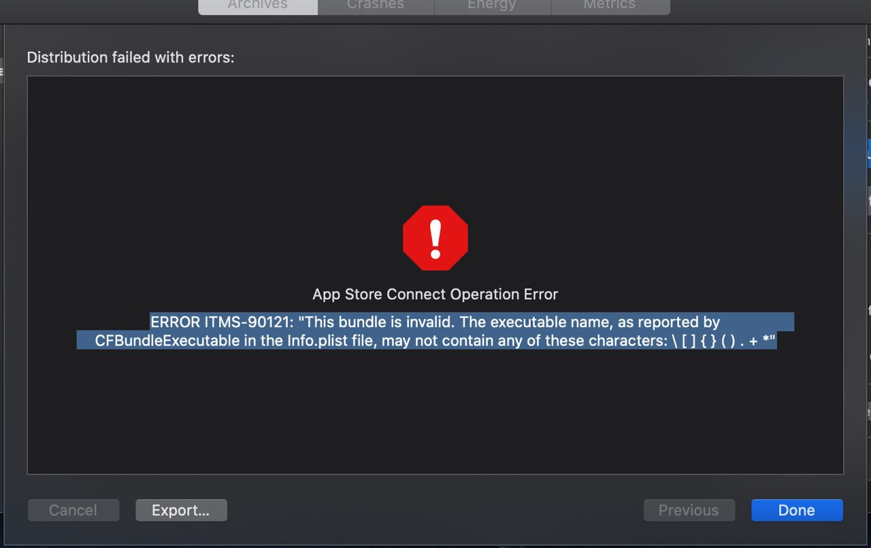Click the highlighted ERROR ITMS-90121 text line
Image resolution: width=871 pixels, height=548 pixels.
435,322
